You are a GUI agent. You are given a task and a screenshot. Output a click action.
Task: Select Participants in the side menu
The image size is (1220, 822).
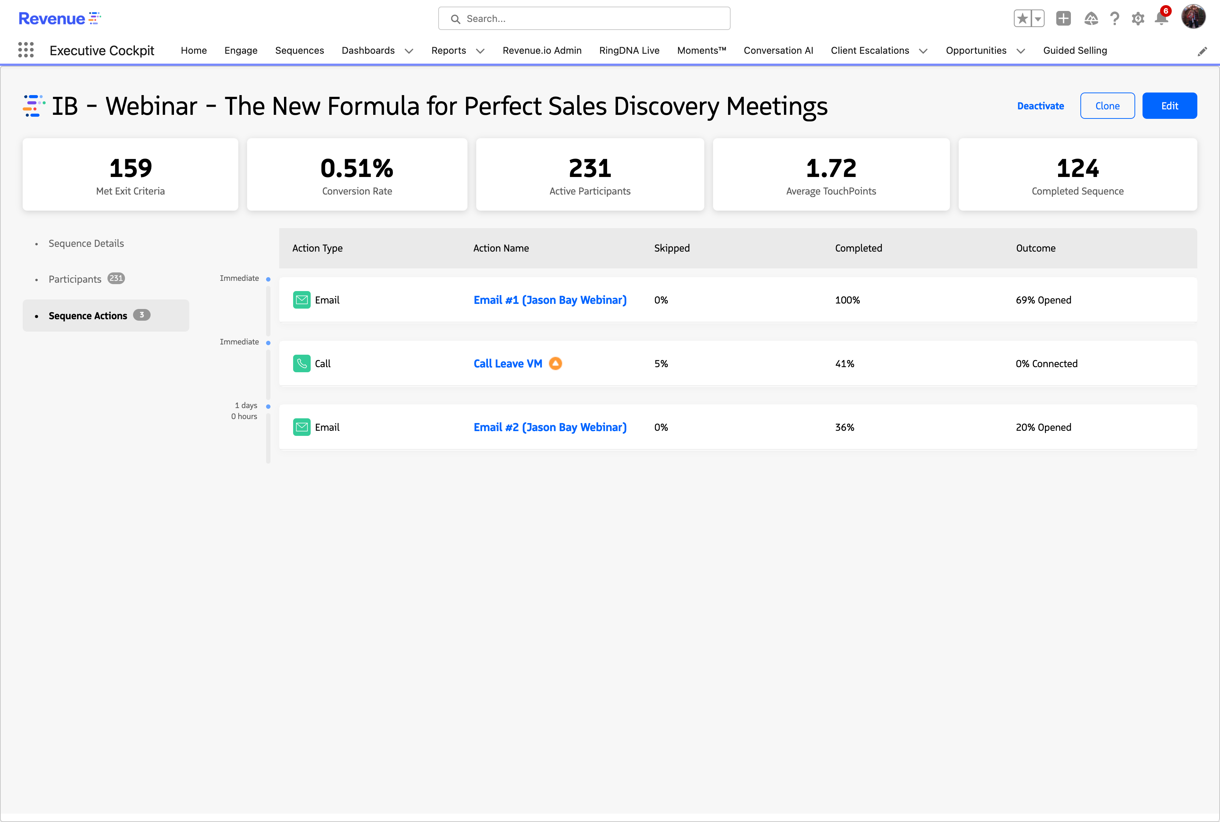click(x=75, y=279)
